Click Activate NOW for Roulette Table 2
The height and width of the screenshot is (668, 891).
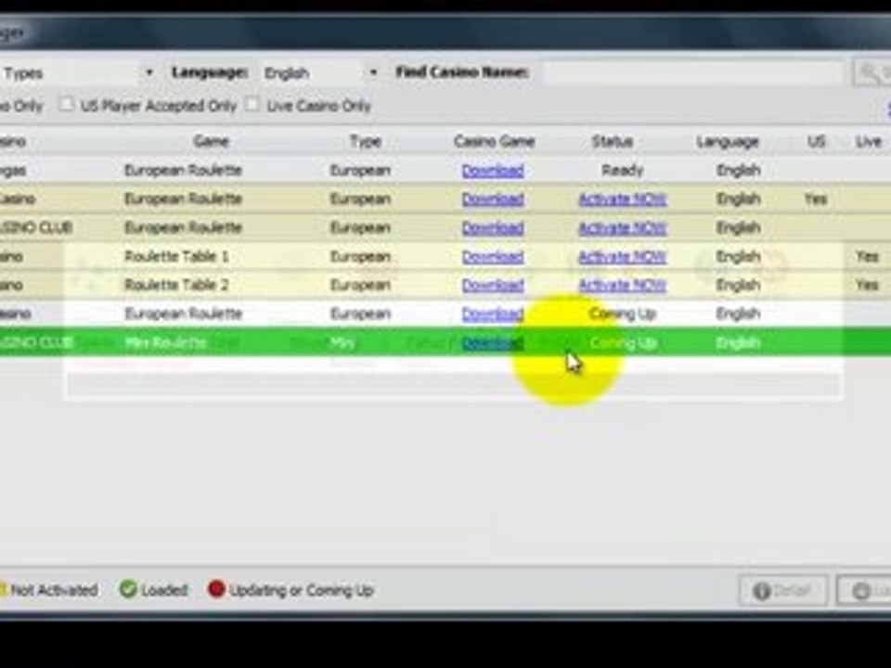[622, 285]
